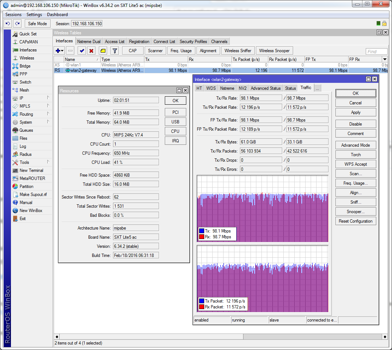Open New Terminal in sidebar

point(31,170)
